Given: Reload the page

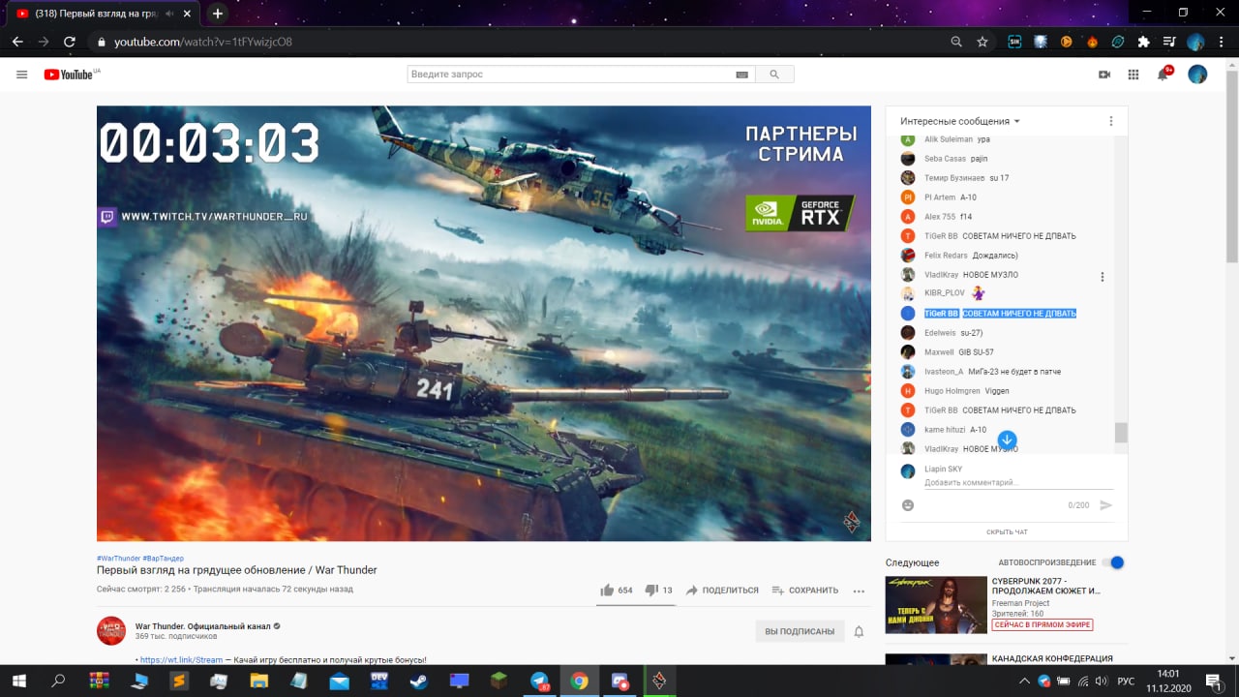Looking at the screenshot, I should click(70, 42).
